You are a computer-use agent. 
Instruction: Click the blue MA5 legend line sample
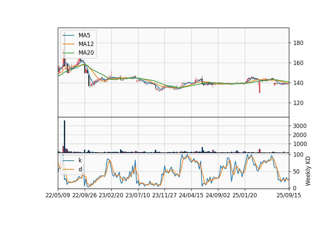click(x=68, y=35)
